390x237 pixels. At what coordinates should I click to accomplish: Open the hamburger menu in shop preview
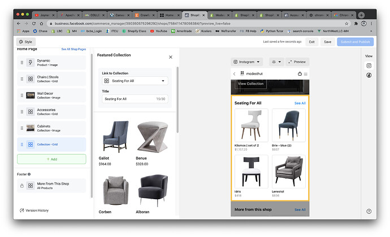point(306,74)
